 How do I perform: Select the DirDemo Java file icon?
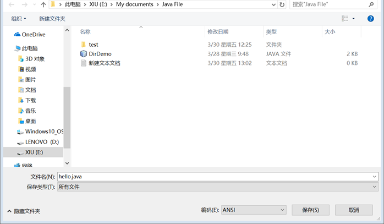point(84,54)
